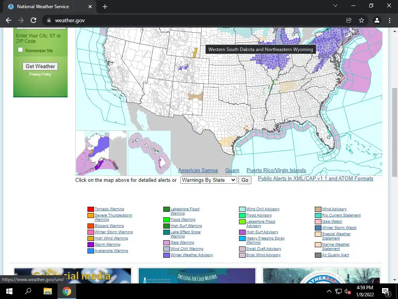Open the Marine Weather Statement link
This screenshot has height=299, width=398.
point(336,246)
